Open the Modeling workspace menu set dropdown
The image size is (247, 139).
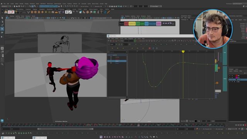[6, 6]
